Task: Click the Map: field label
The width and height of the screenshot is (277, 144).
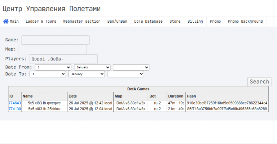Action: [x=10, y=49]
